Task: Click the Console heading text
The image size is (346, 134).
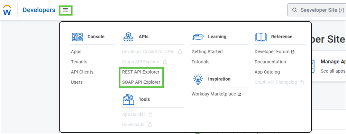Action: tap(96, 37)
